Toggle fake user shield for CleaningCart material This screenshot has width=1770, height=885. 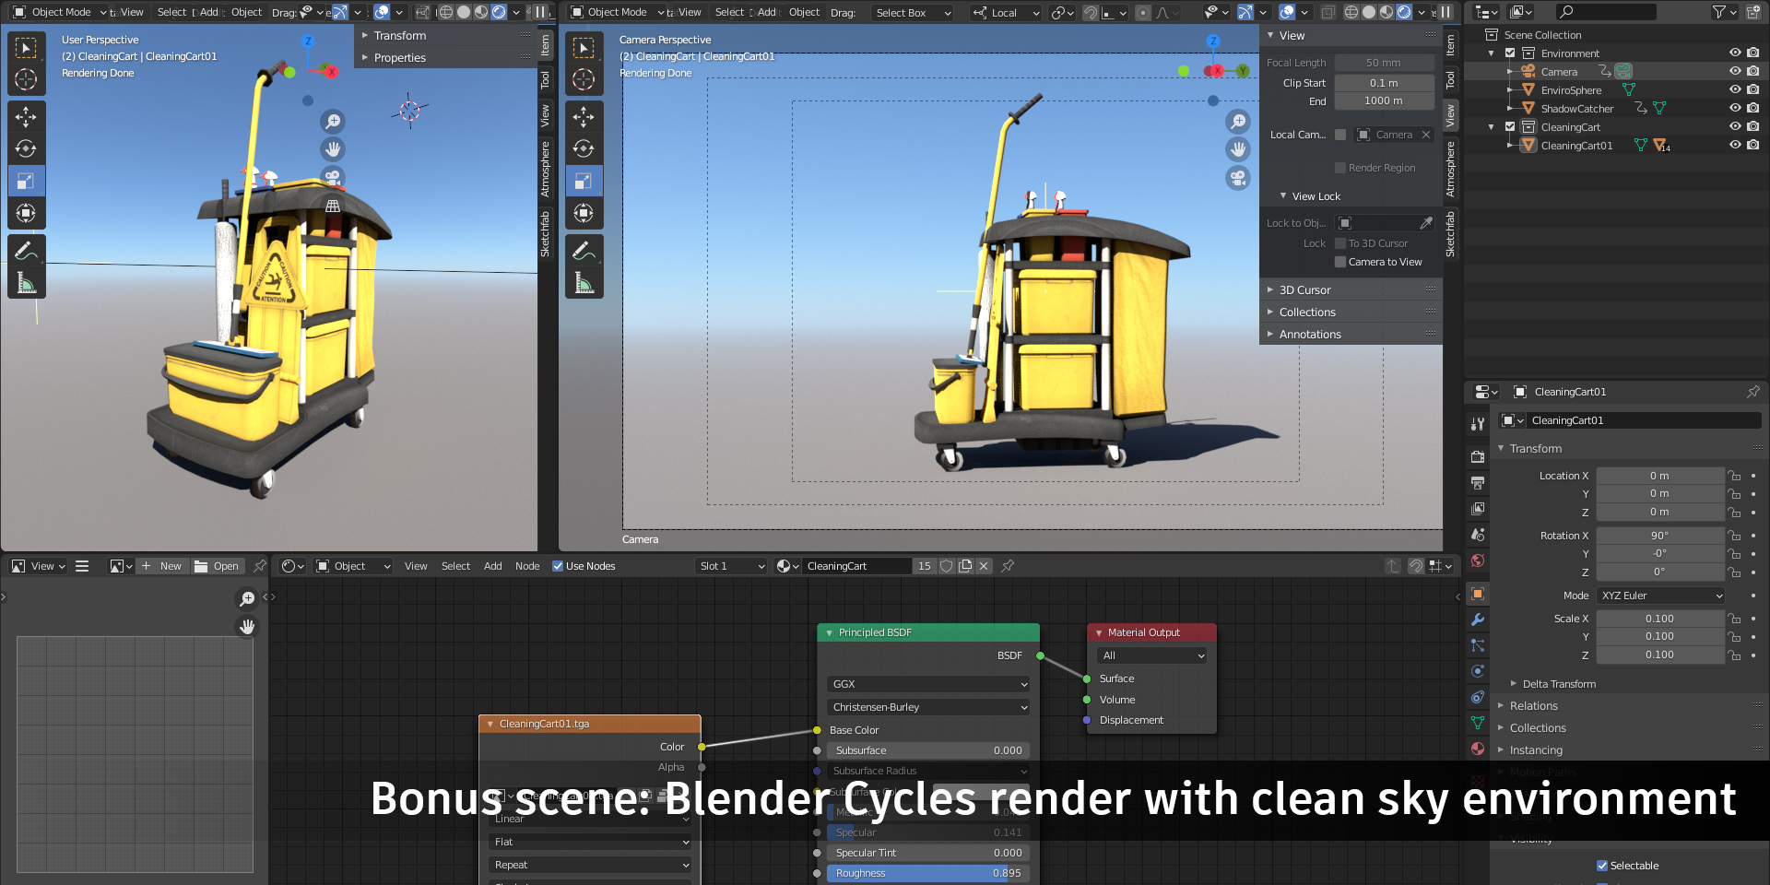coord(946,566)
